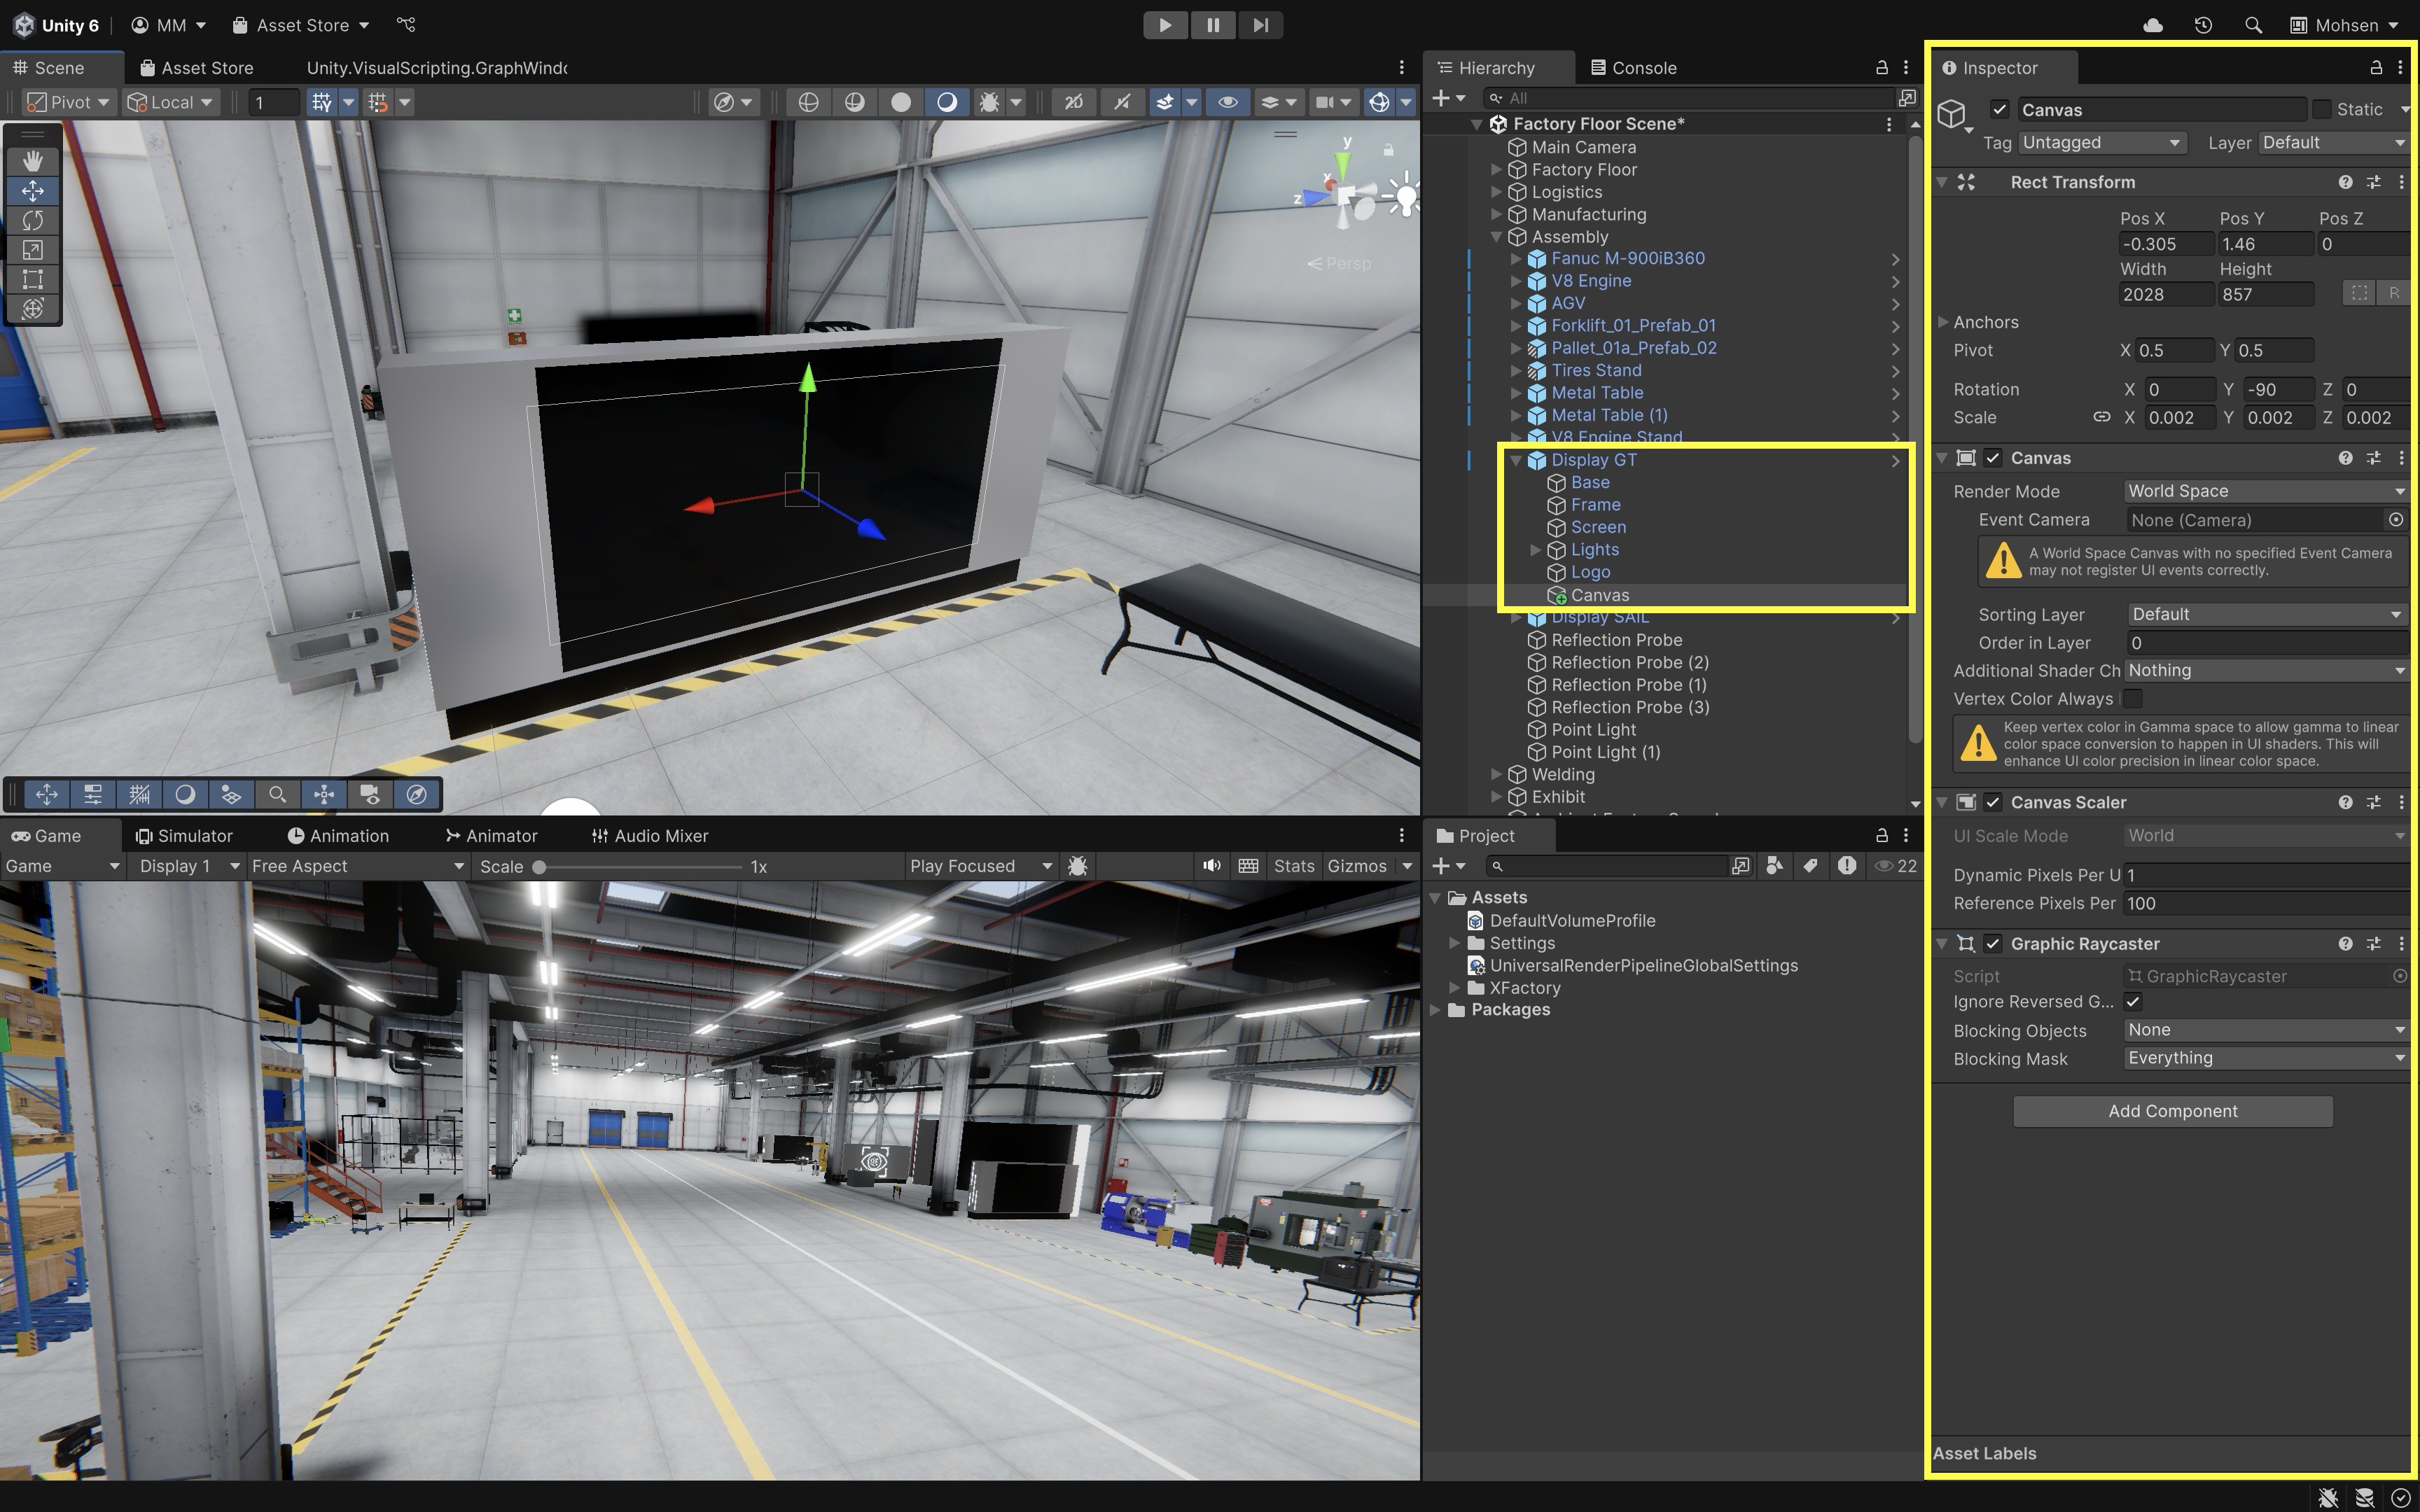The image size is (2420, 1512).
Task: Click the Stats button in Game view
Action: coord(1293,866)
